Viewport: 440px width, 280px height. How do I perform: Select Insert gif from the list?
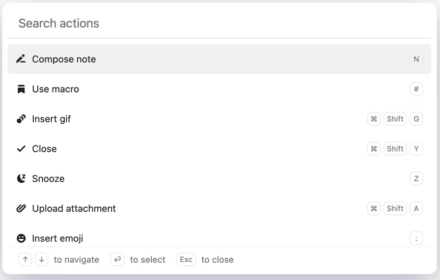click(51, 119)
